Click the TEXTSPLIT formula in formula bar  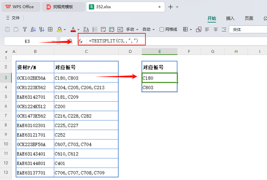pos(113,41)
